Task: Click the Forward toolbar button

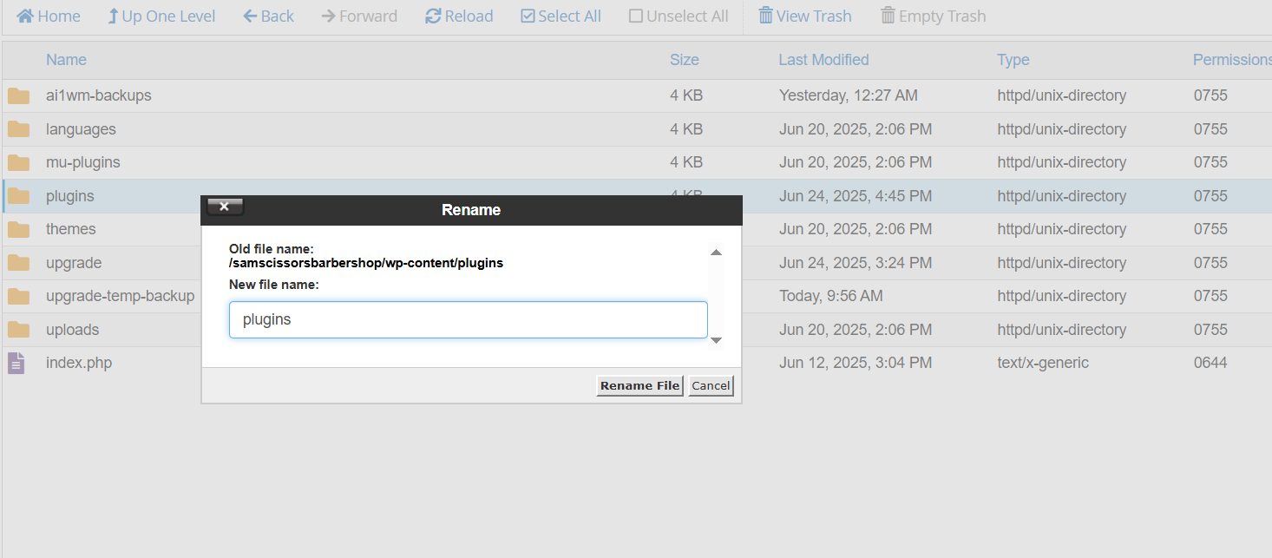Action: pos(359,16)
